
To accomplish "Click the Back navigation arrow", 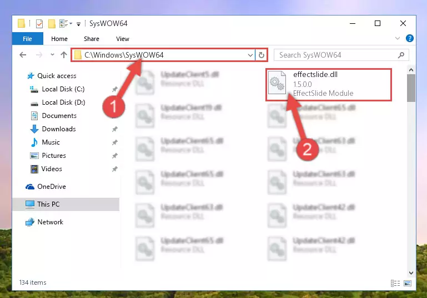I will tap(23, 55).
